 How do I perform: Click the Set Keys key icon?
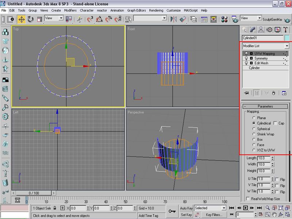[172, 211]
